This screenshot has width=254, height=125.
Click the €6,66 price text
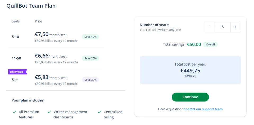pos(42,56)
